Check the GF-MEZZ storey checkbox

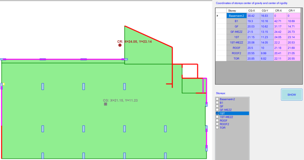pyautogui.click(x=217, y=110)
